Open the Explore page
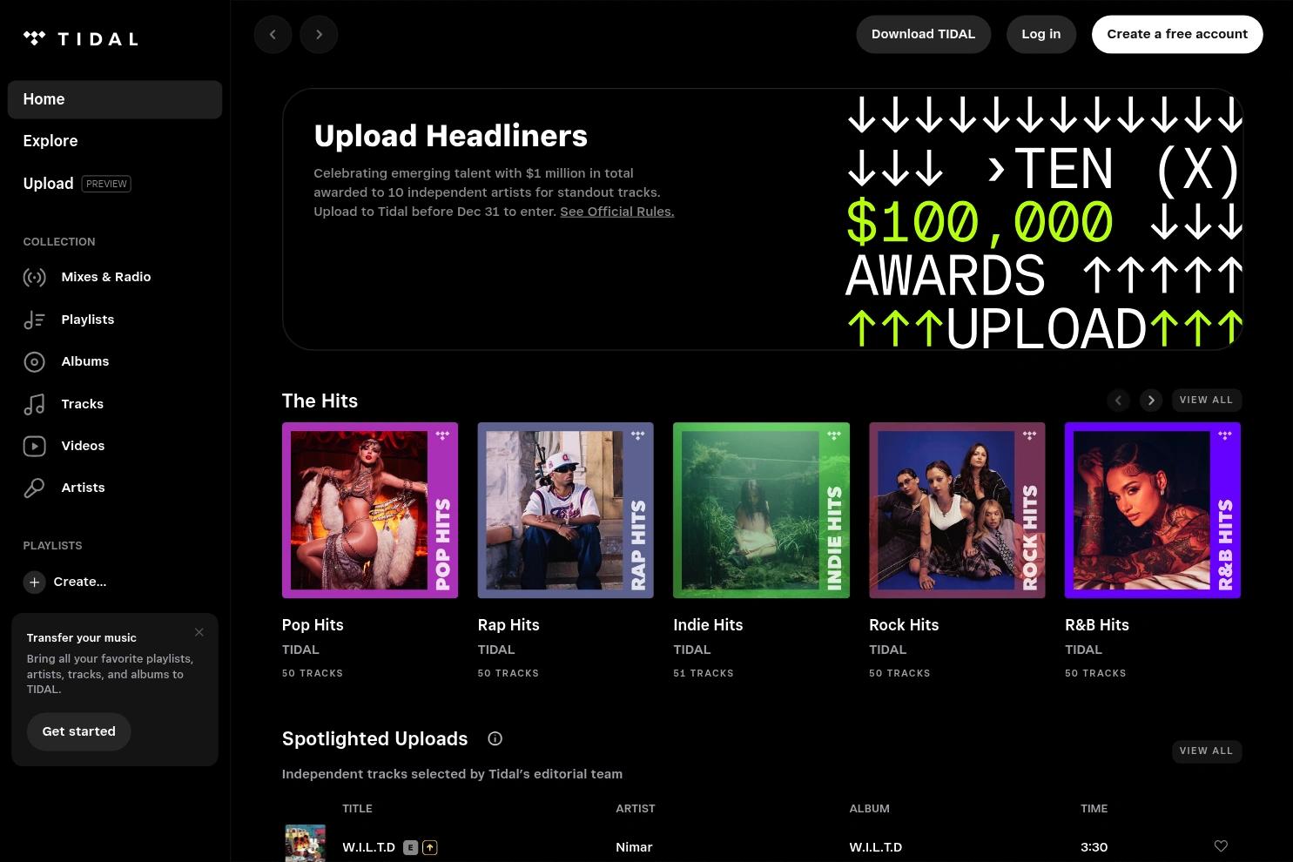Screen dimensions: 1293x862 point(51,141)
